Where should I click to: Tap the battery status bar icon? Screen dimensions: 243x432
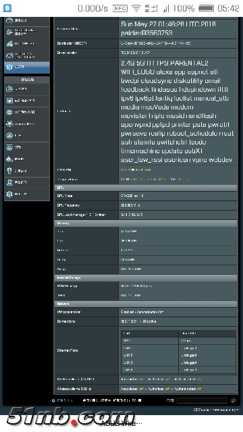click(207, 8)
